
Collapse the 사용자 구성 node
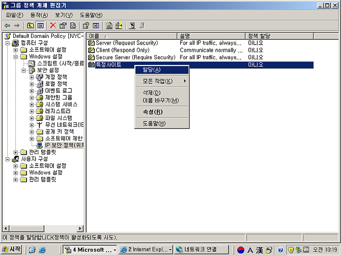pos(8,159)
